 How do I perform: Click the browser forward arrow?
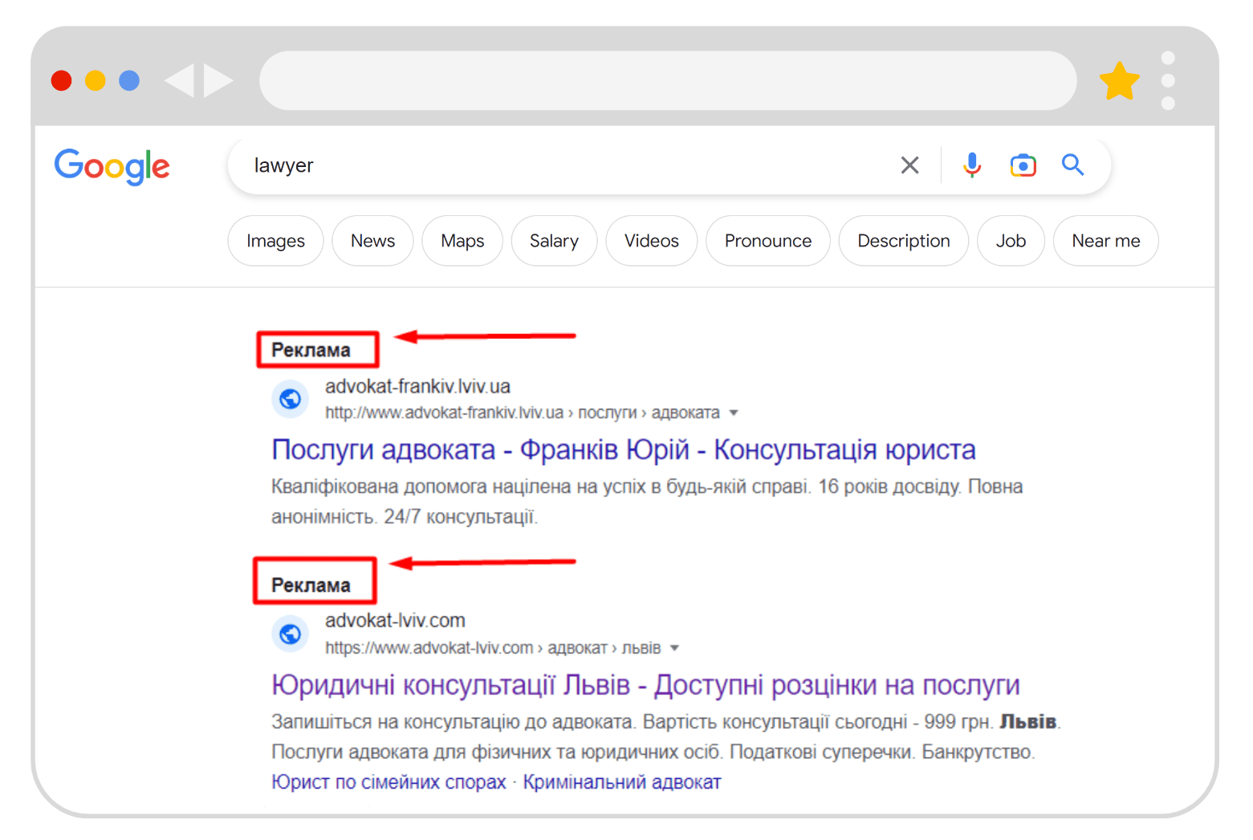[218, 80]
